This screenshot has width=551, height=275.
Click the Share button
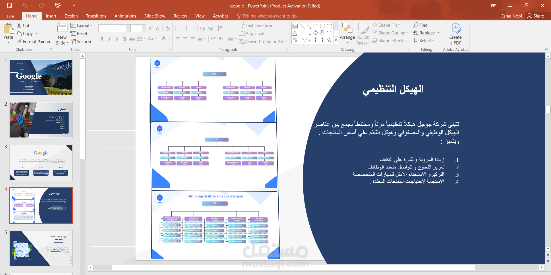(x=536, y=16)
